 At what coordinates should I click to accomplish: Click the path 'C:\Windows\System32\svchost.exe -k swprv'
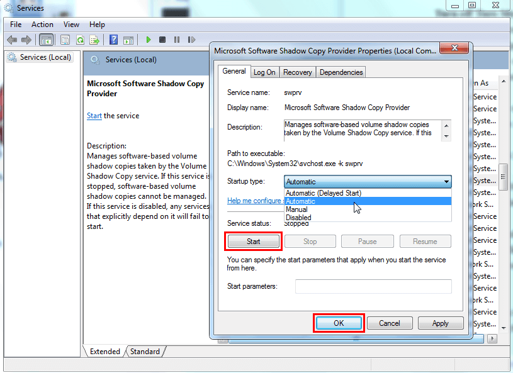coord(295,164)
